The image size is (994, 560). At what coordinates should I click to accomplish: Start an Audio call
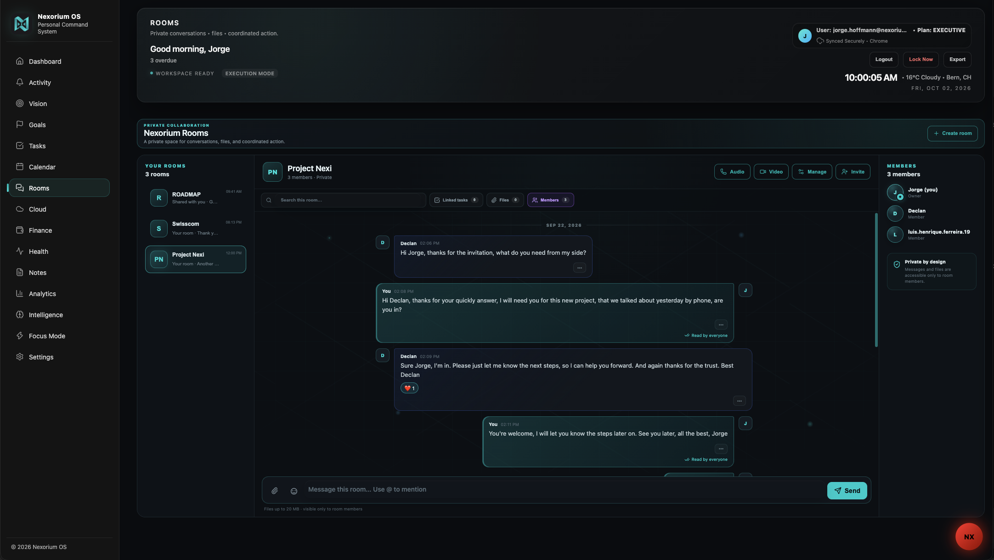pyautogui.click(x=732, y=172)
